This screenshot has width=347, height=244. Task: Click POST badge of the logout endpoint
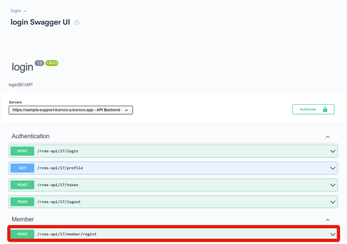[23, 202]
